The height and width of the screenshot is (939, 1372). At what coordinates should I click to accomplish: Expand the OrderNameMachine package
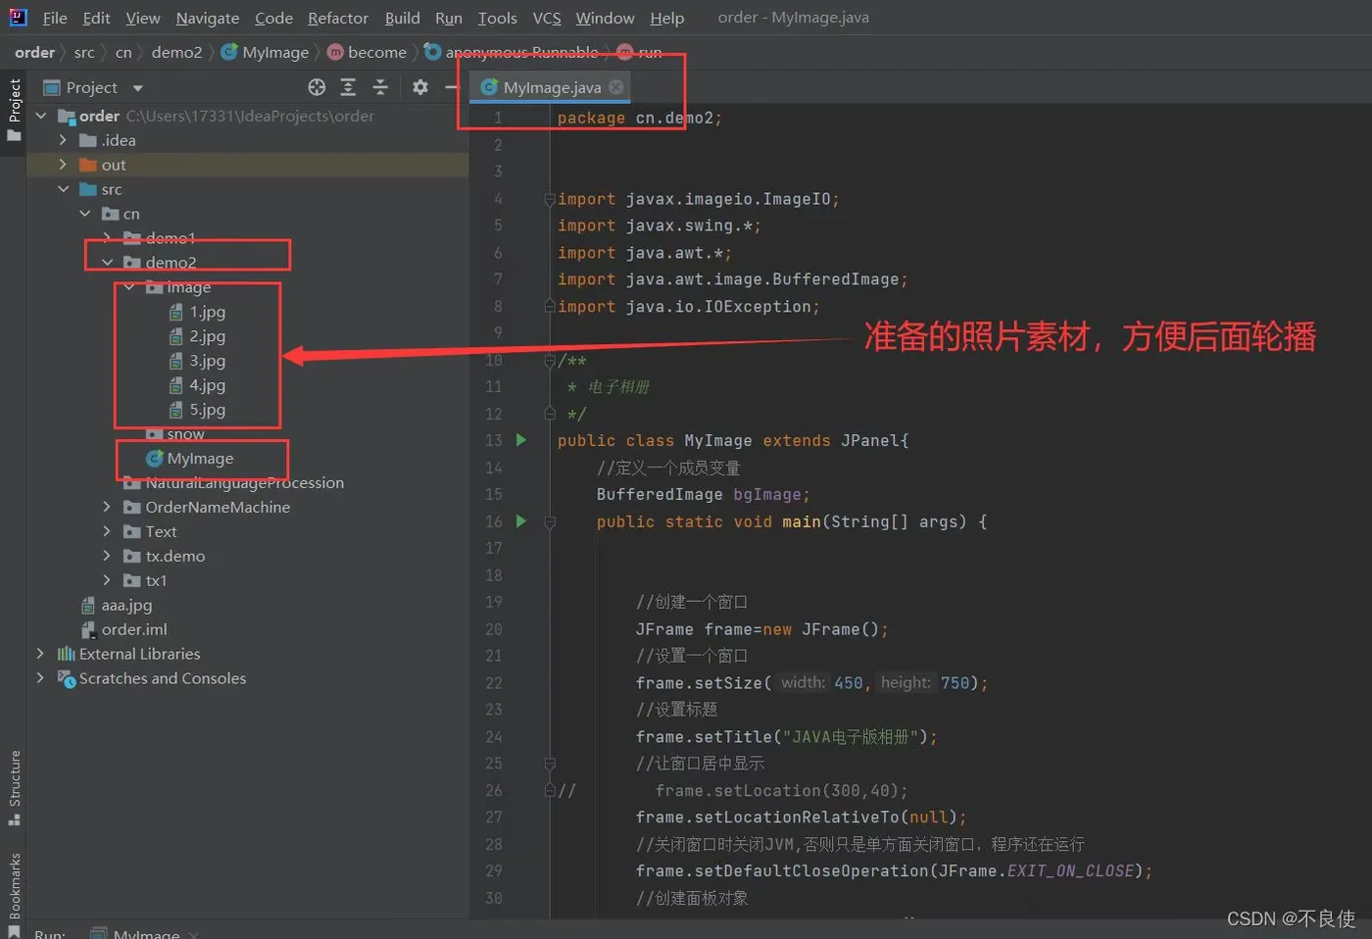pyautogui.click(x=107, y=507)
